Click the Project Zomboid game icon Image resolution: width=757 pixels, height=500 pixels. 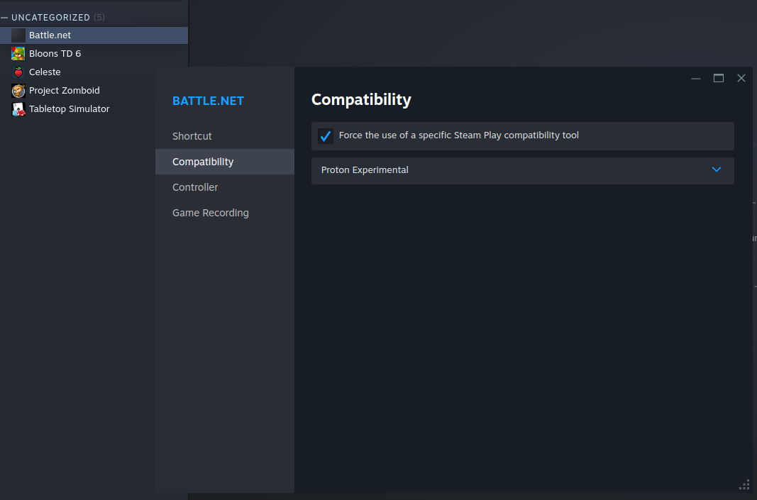coord(18,91)
